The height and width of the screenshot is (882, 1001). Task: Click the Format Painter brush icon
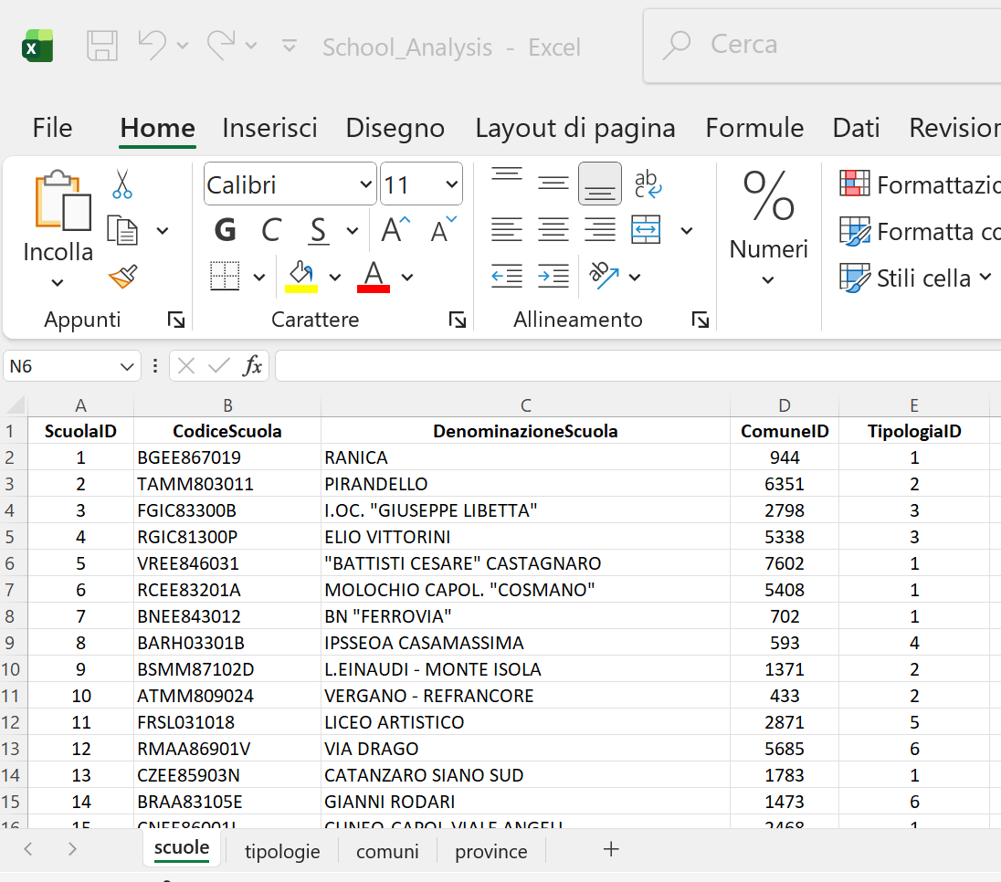click(x=122, y=276)
